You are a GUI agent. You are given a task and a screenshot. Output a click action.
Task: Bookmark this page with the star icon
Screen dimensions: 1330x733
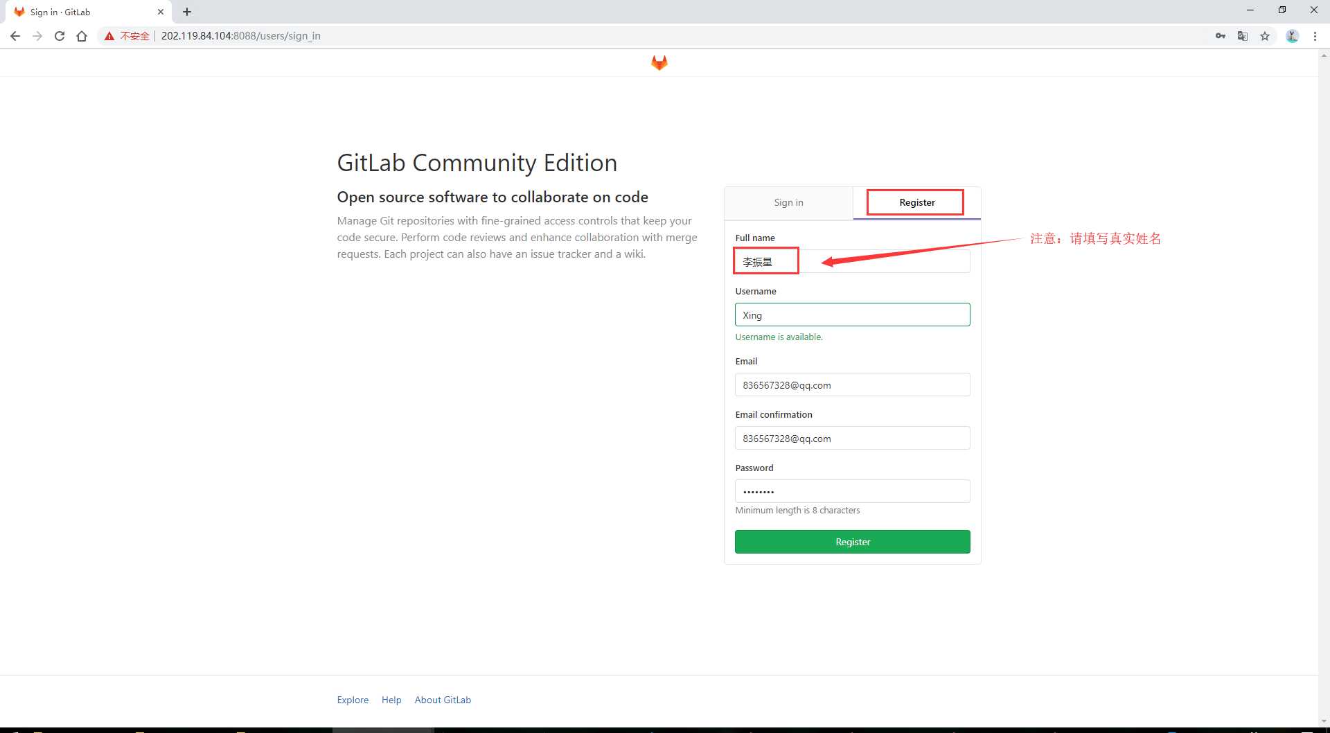pyautogui.click(x=1265, y=36)
